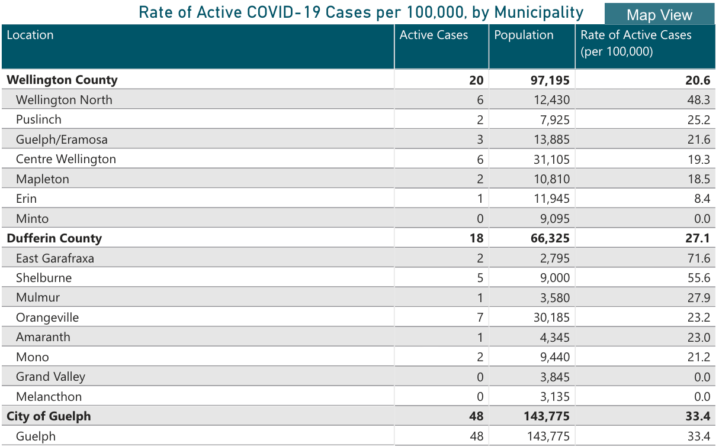Sort by Active Cases column header
The width and height of the screenshot is (719, 447).
pos(434,35)
